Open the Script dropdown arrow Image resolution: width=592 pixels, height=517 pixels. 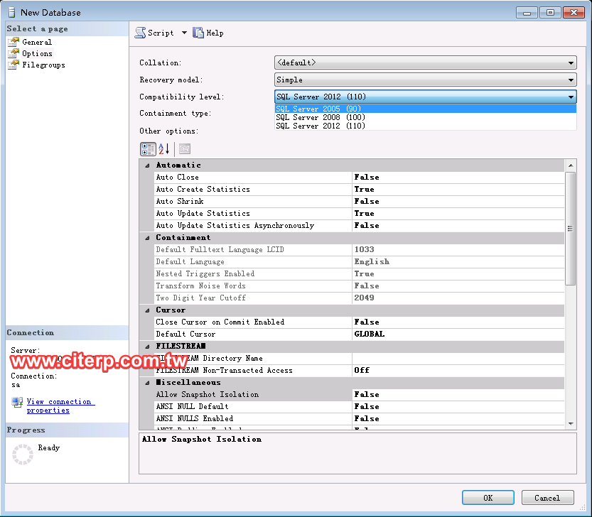(x=184, y=33)
